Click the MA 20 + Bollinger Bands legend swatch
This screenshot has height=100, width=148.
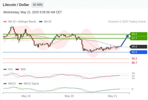(5, 22)
